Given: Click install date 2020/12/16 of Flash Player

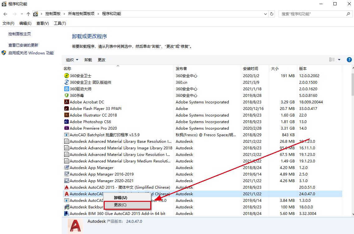Looking at the screenshot, I should (253, 108).
